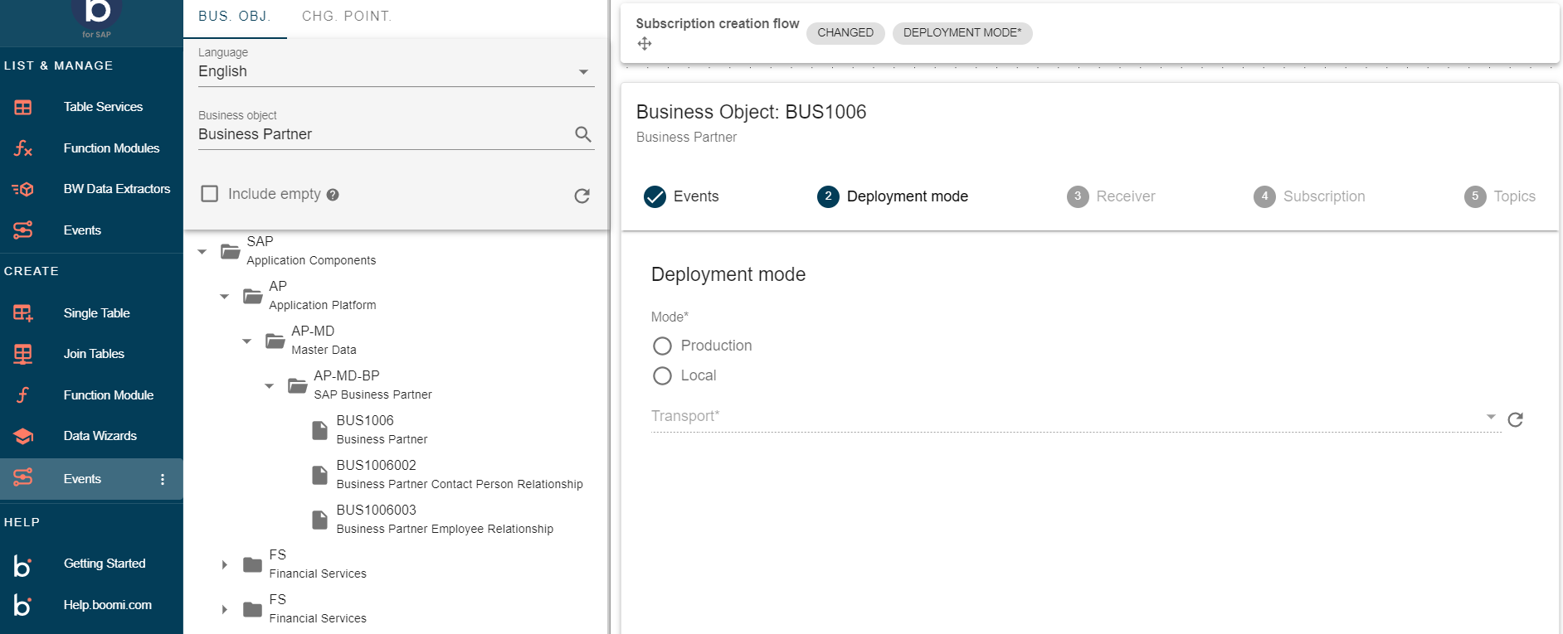Click the Join Tables icon
The height and width of the screenshot is (634, 1563).
pyautogui.click(x=23, y=354)
